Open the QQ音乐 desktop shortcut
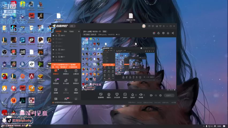 point(23,5)
